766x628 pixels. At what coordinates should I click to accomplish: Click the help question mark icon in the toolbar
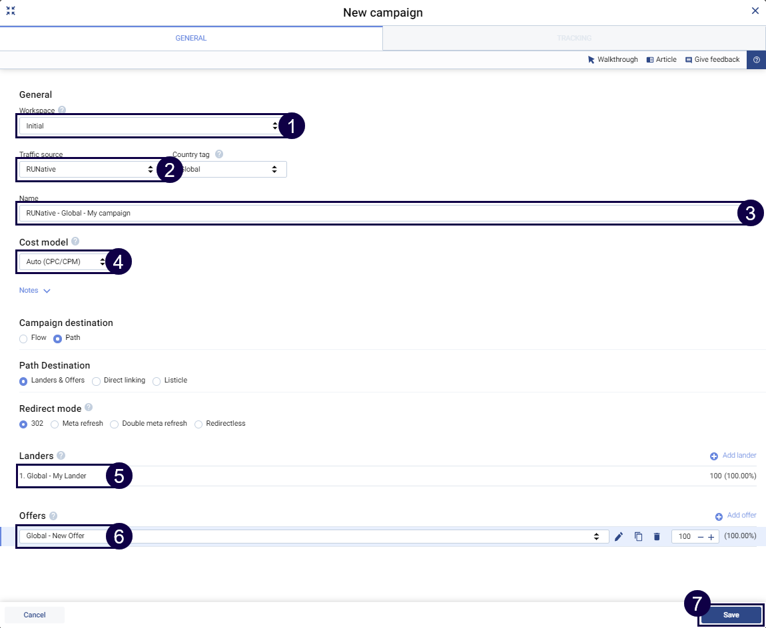pyautogui.click(x=756, y=60)
